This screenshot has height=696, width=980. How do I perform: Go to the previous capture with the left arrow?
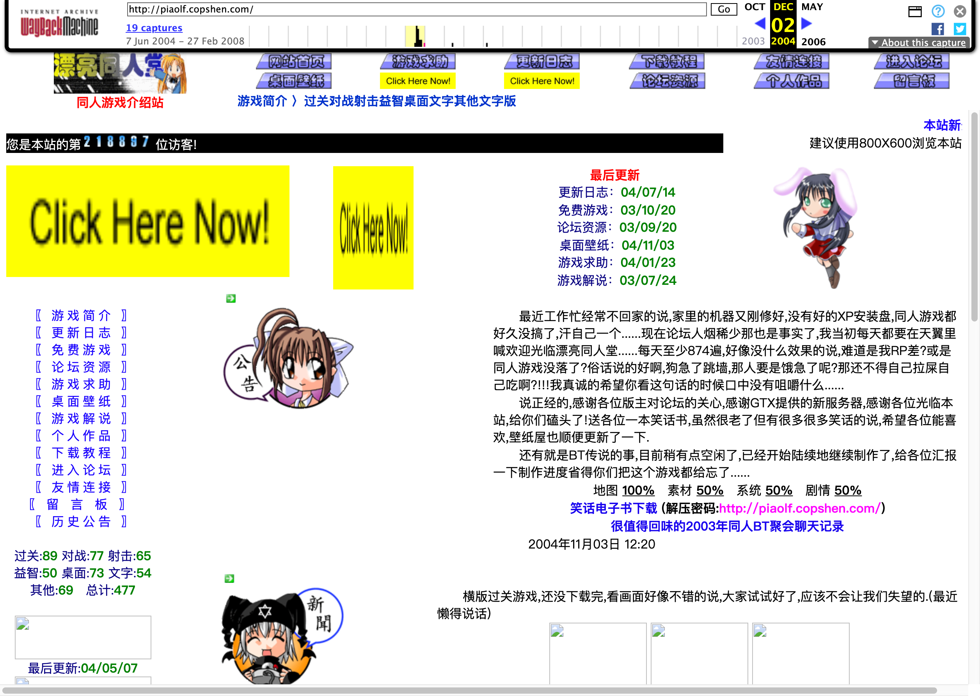point(760,23)
